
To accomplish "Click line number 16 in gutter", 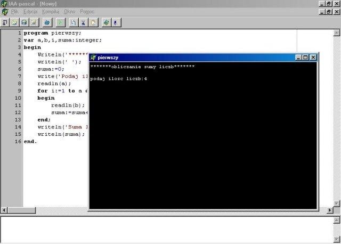I will (18, 142).
